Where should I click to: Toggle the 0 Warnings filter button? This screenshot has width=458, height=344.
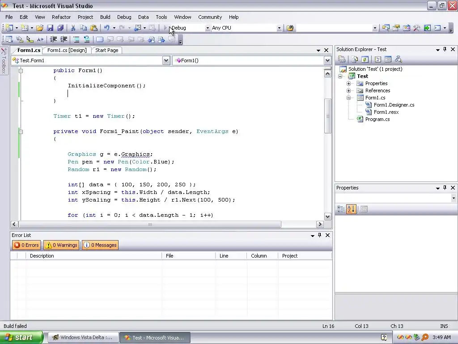(61, 245)
